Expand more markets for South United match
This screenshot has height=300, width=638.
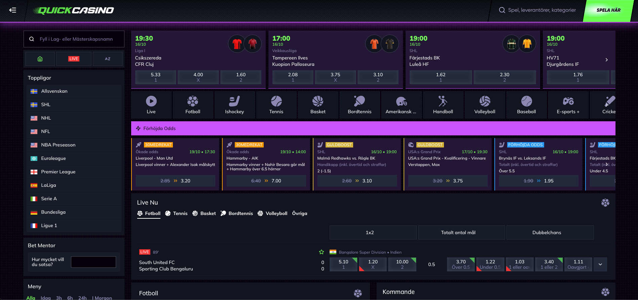click(x=600, y=264)
